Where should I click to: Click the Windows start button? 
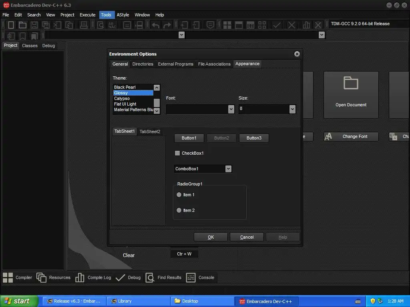click(x=19, y=301)
